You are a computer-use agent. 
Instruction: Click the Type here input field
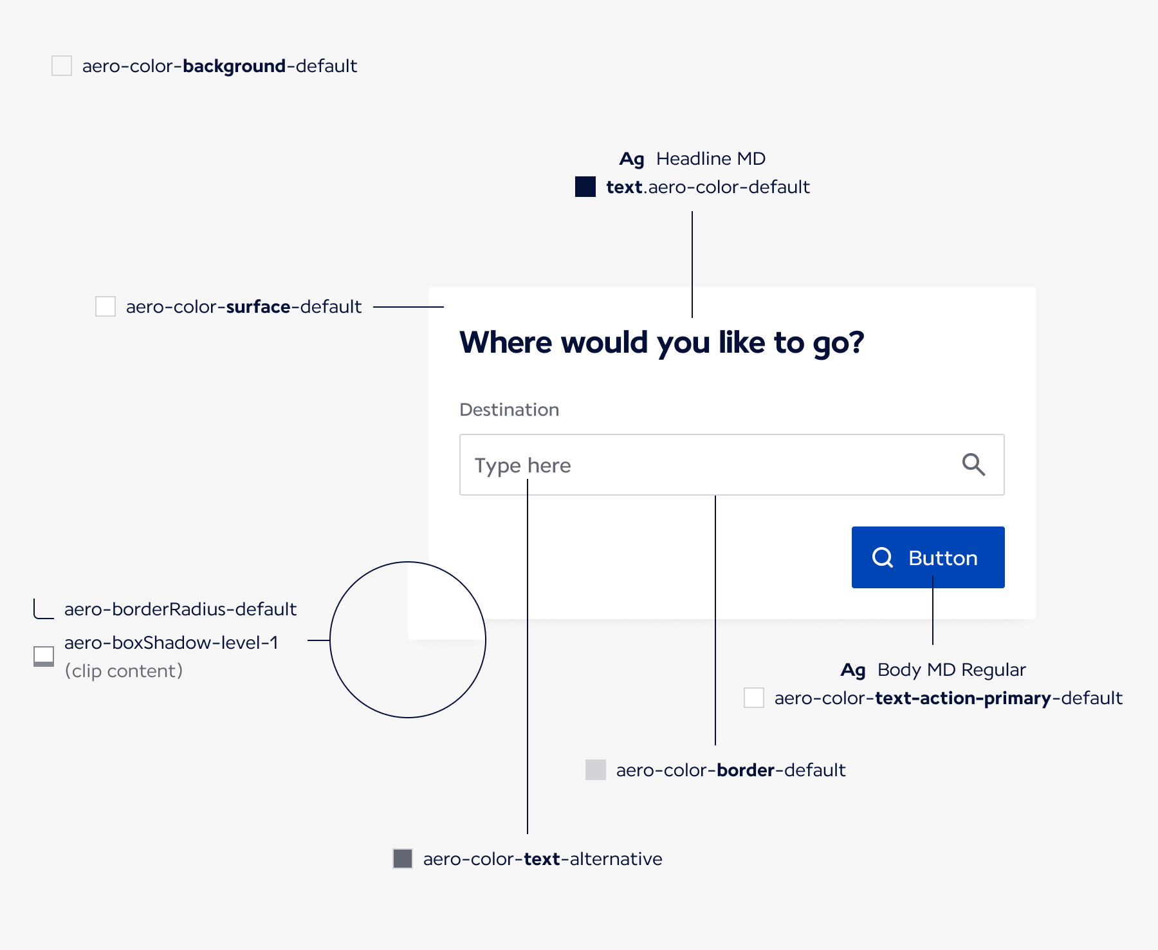tap(732, 465)
